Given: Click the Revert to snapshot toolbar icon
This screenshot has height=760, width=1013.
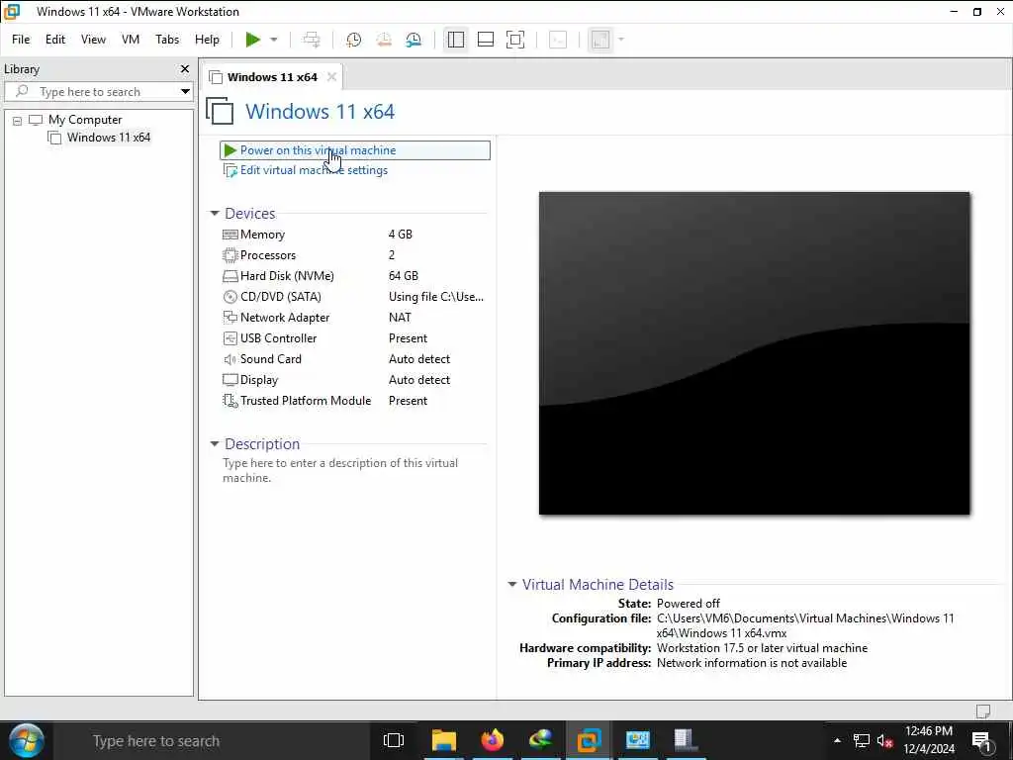Looking at the screenshot, I should (384, 40).
